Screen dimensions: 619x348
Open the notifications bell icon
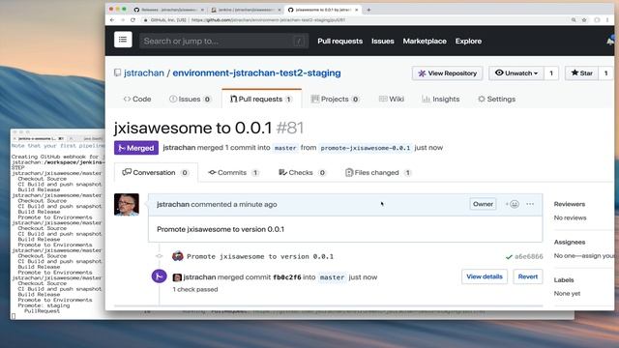(x=610, y=41)
